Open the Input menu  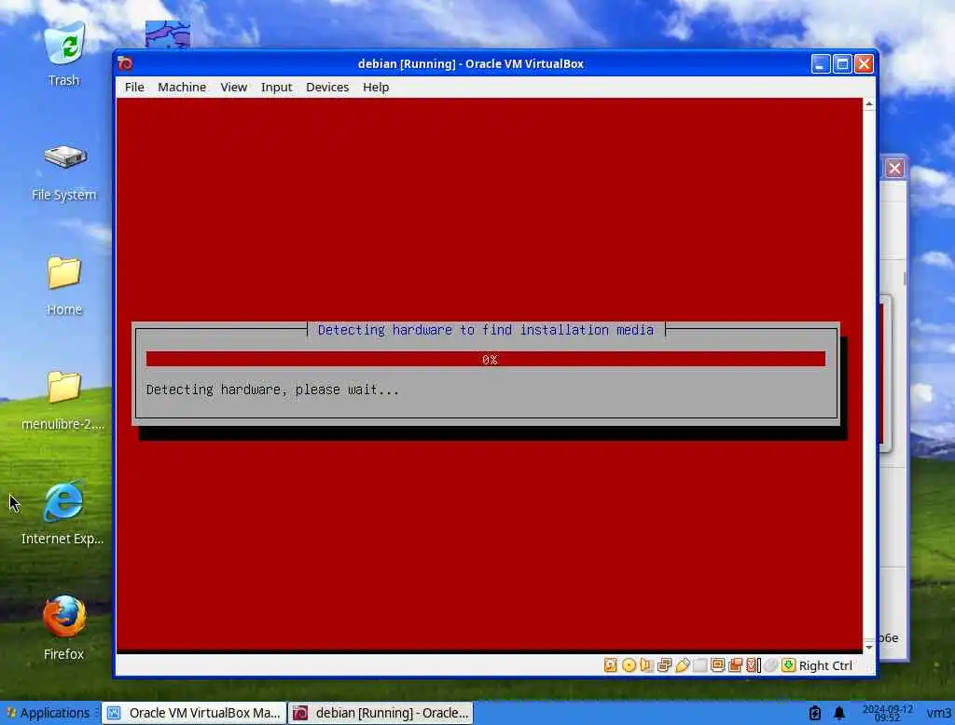click(x=276, y=87)
